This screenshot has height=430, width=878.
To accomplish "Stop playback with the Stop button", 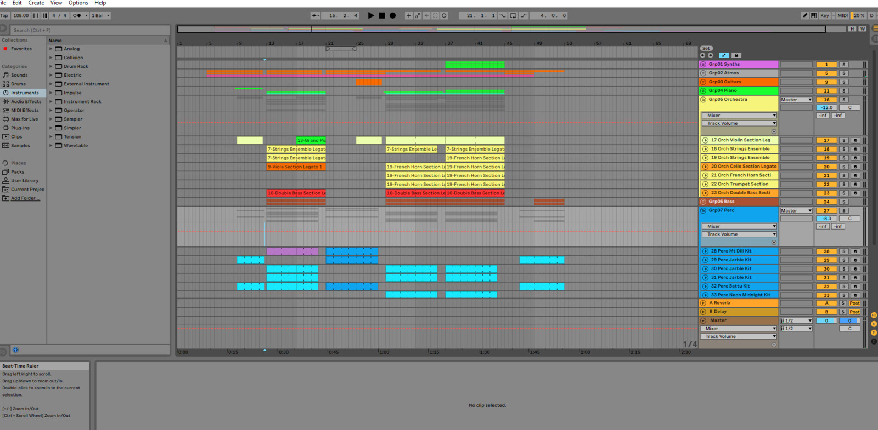I will (382, 15).
